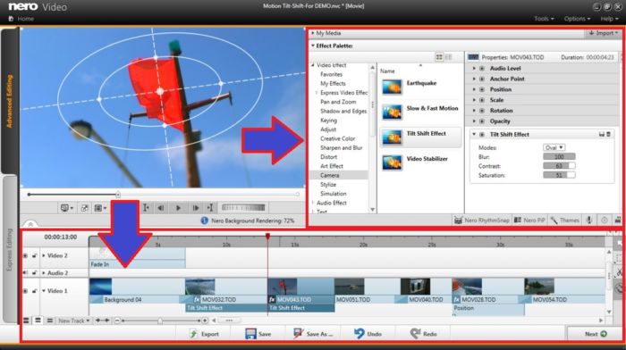Switch to Advanced Editing tab
626x350 pixels.
10,101
